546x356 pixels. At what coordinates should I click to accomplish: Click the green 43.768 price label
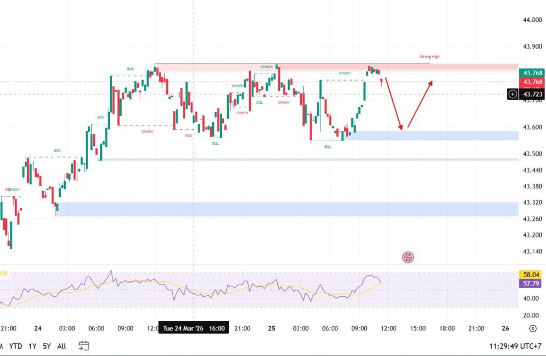(x=533, y=73)
